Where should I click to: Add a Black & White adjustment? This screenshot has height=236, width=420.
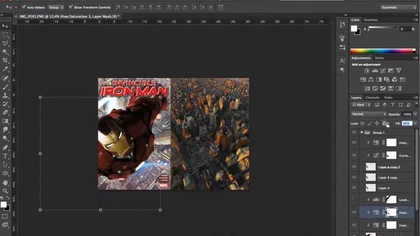379,79
